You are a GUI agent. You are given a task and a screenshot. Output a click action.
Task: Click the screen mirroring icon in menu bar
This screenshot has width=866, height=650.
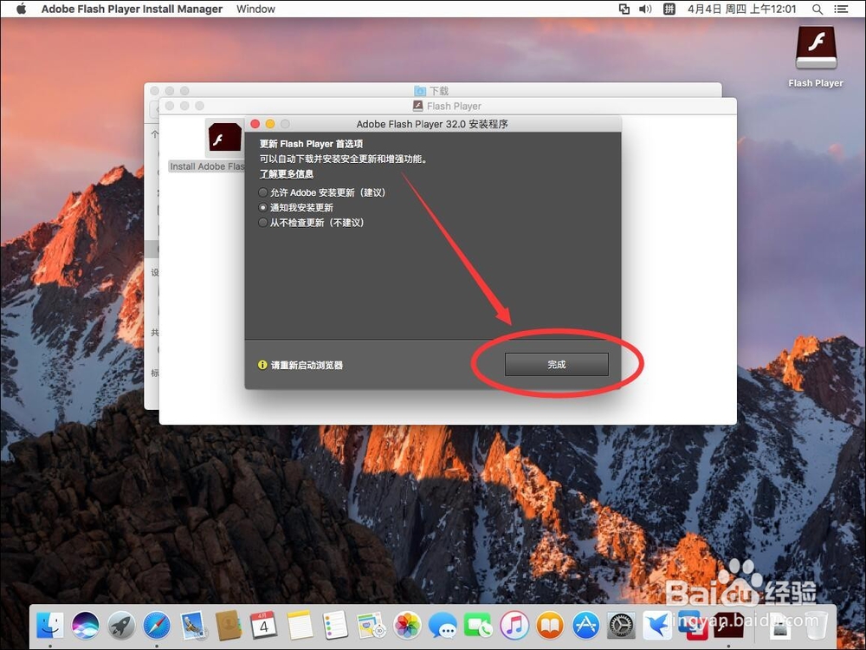(624, 9)
